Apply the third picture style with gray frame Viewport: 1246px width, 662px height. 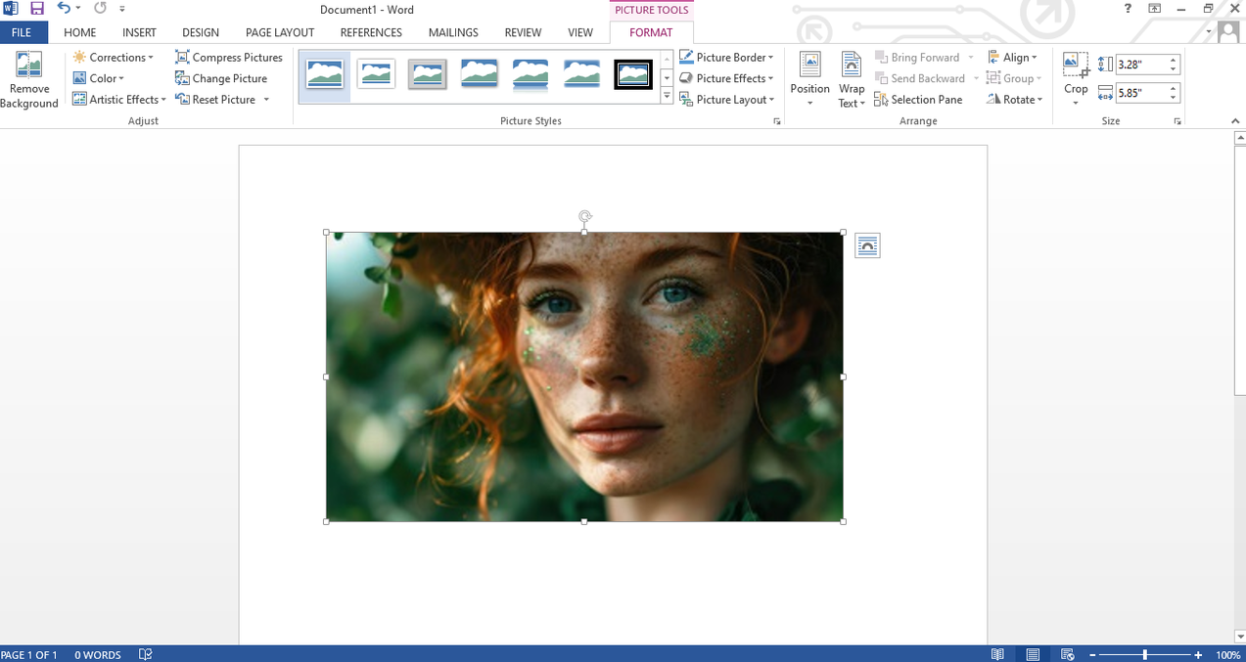click(428, 74)
